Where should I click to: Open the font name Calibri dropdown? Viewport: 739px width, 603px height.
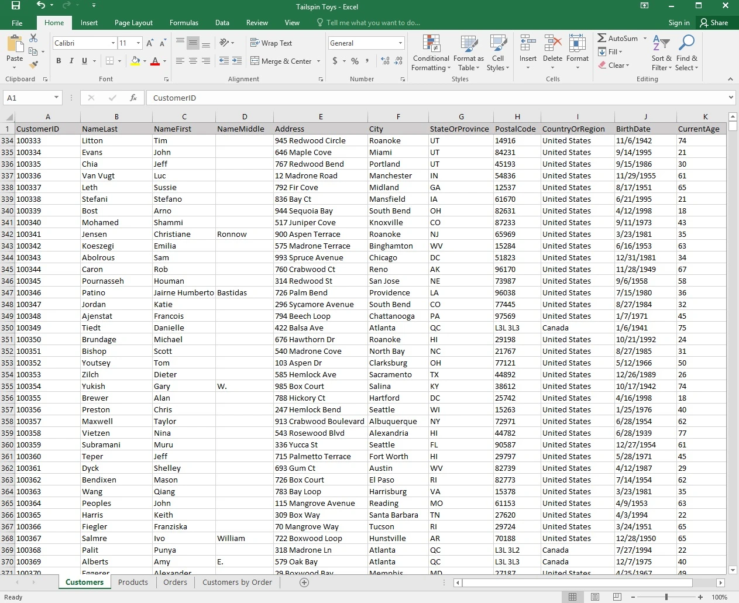(113, 43)
